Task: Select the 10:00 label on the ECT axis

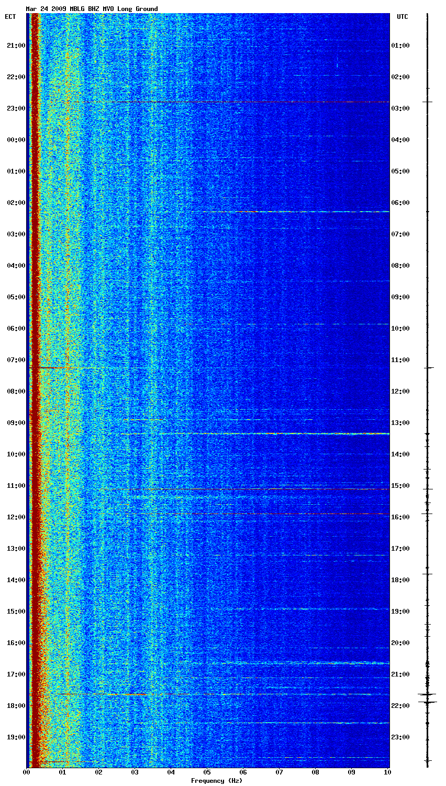Action: coord(16,454)
